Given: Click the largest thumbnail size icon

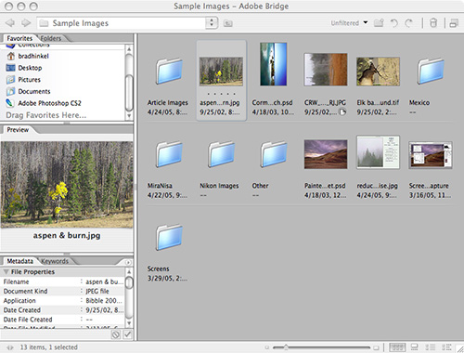Looking at the screenshot, I should [x=376, y=347].
